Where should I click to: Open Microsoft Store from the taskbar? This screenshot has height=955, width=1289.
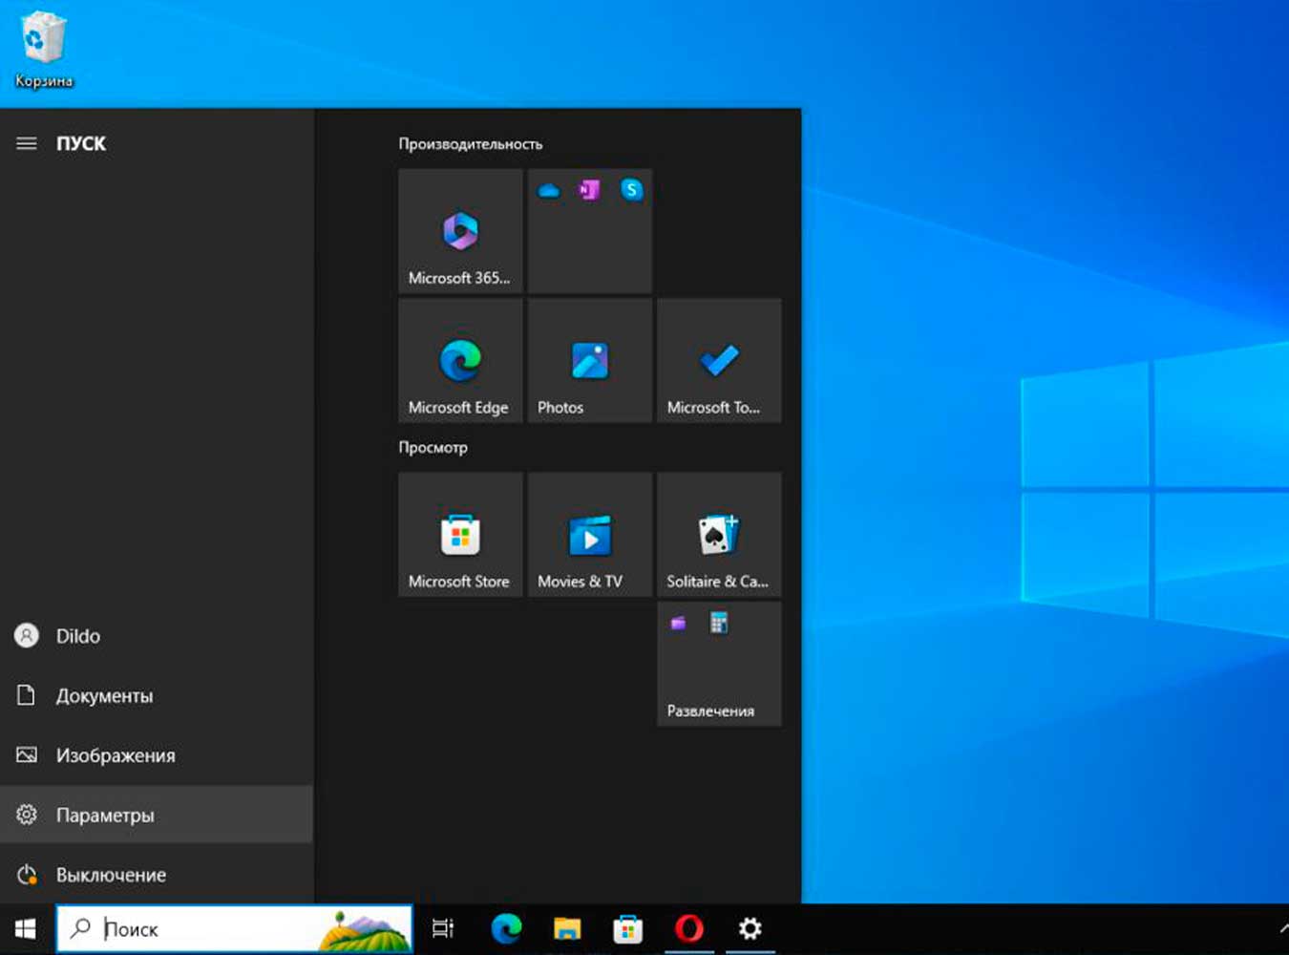pos(627,928)
